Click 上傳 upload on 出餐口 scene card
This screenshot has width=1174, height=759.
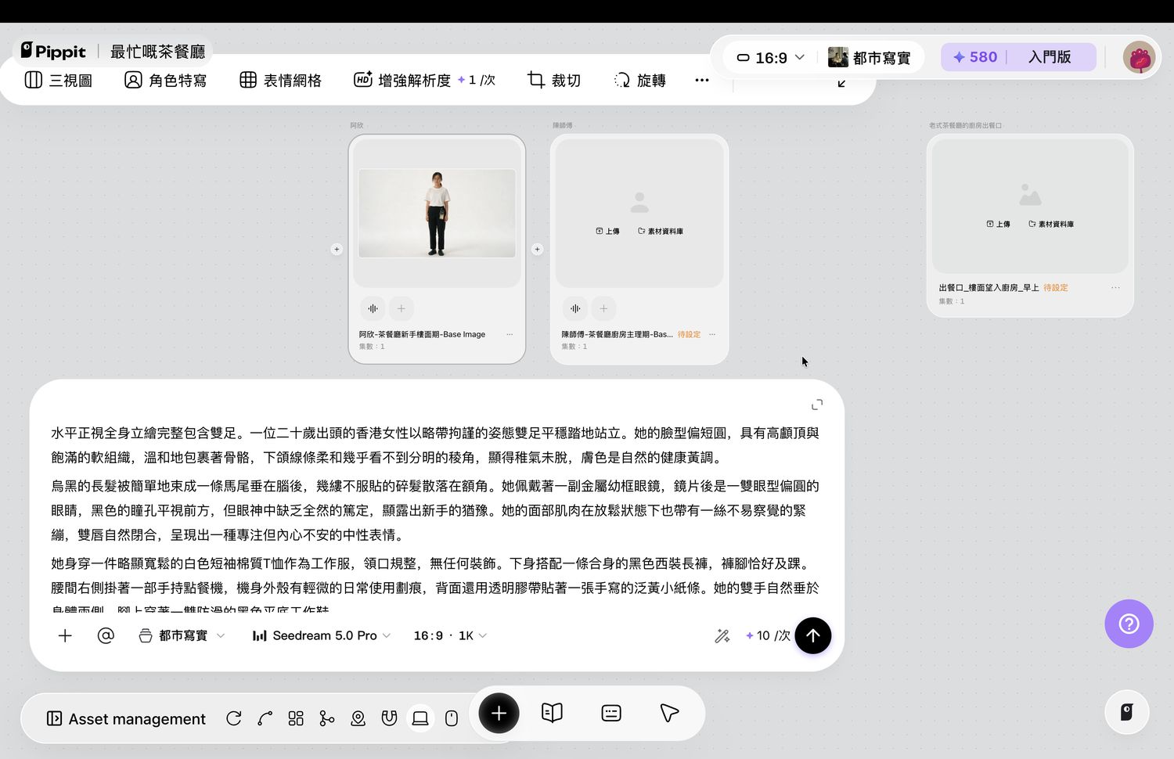tap(999, 224)
